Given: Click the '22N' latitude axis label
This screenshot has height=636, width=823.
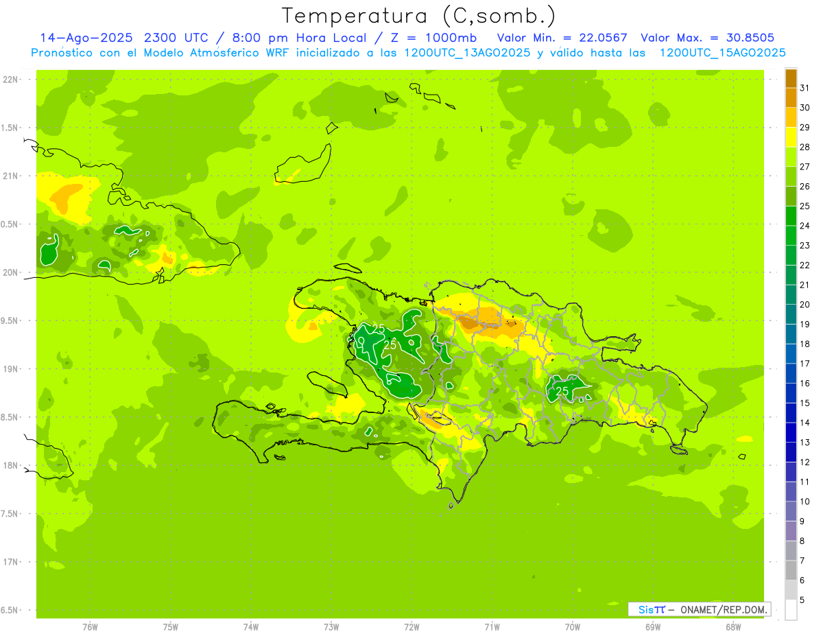Looking at the screenshot, I should tap(11, 80).
